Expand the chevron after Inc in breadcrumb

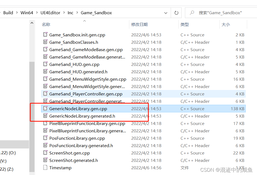click(x=77, y=13)
